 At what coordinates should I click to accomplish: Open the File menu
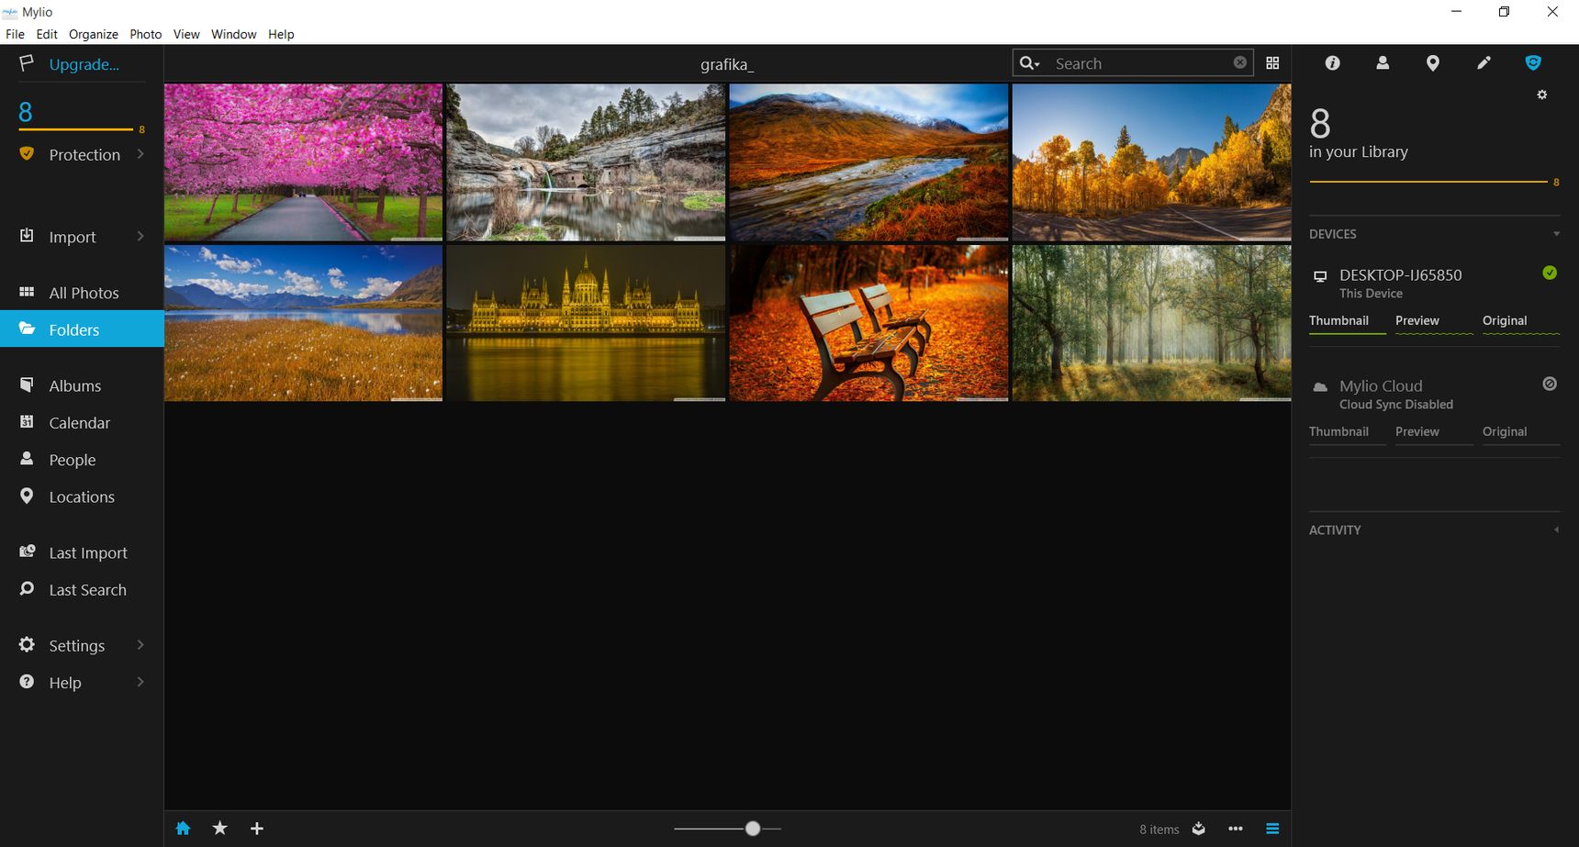click(15, 34)
